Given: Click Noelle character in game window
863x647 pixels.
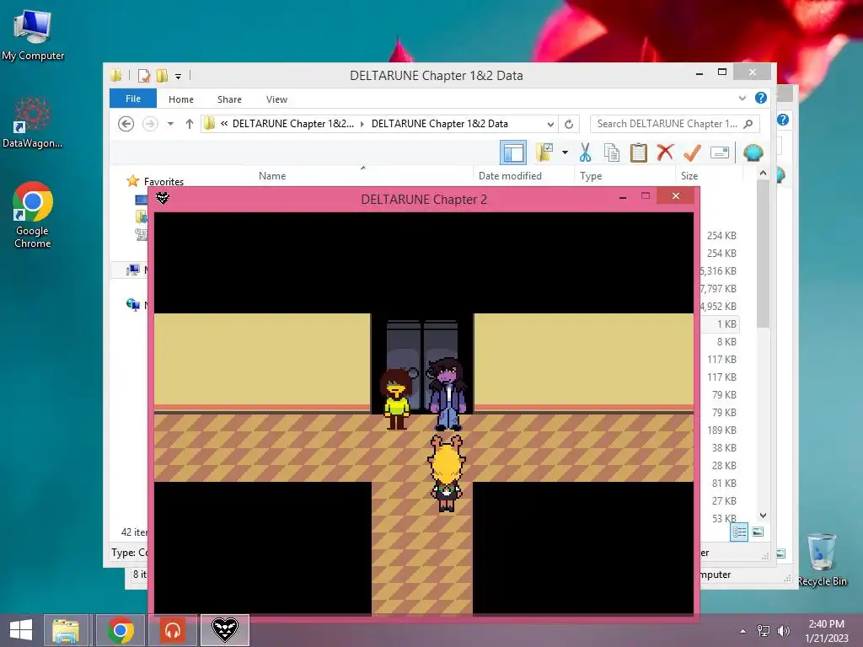Looking at the screenshot, I should click(x=447, y=473).
